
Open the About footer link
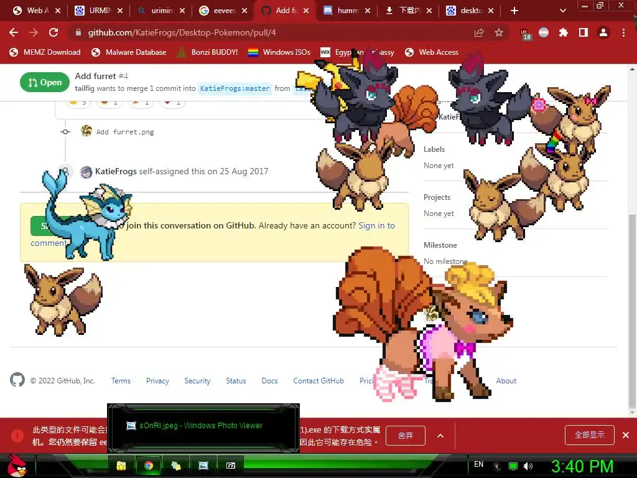(506, 381)
